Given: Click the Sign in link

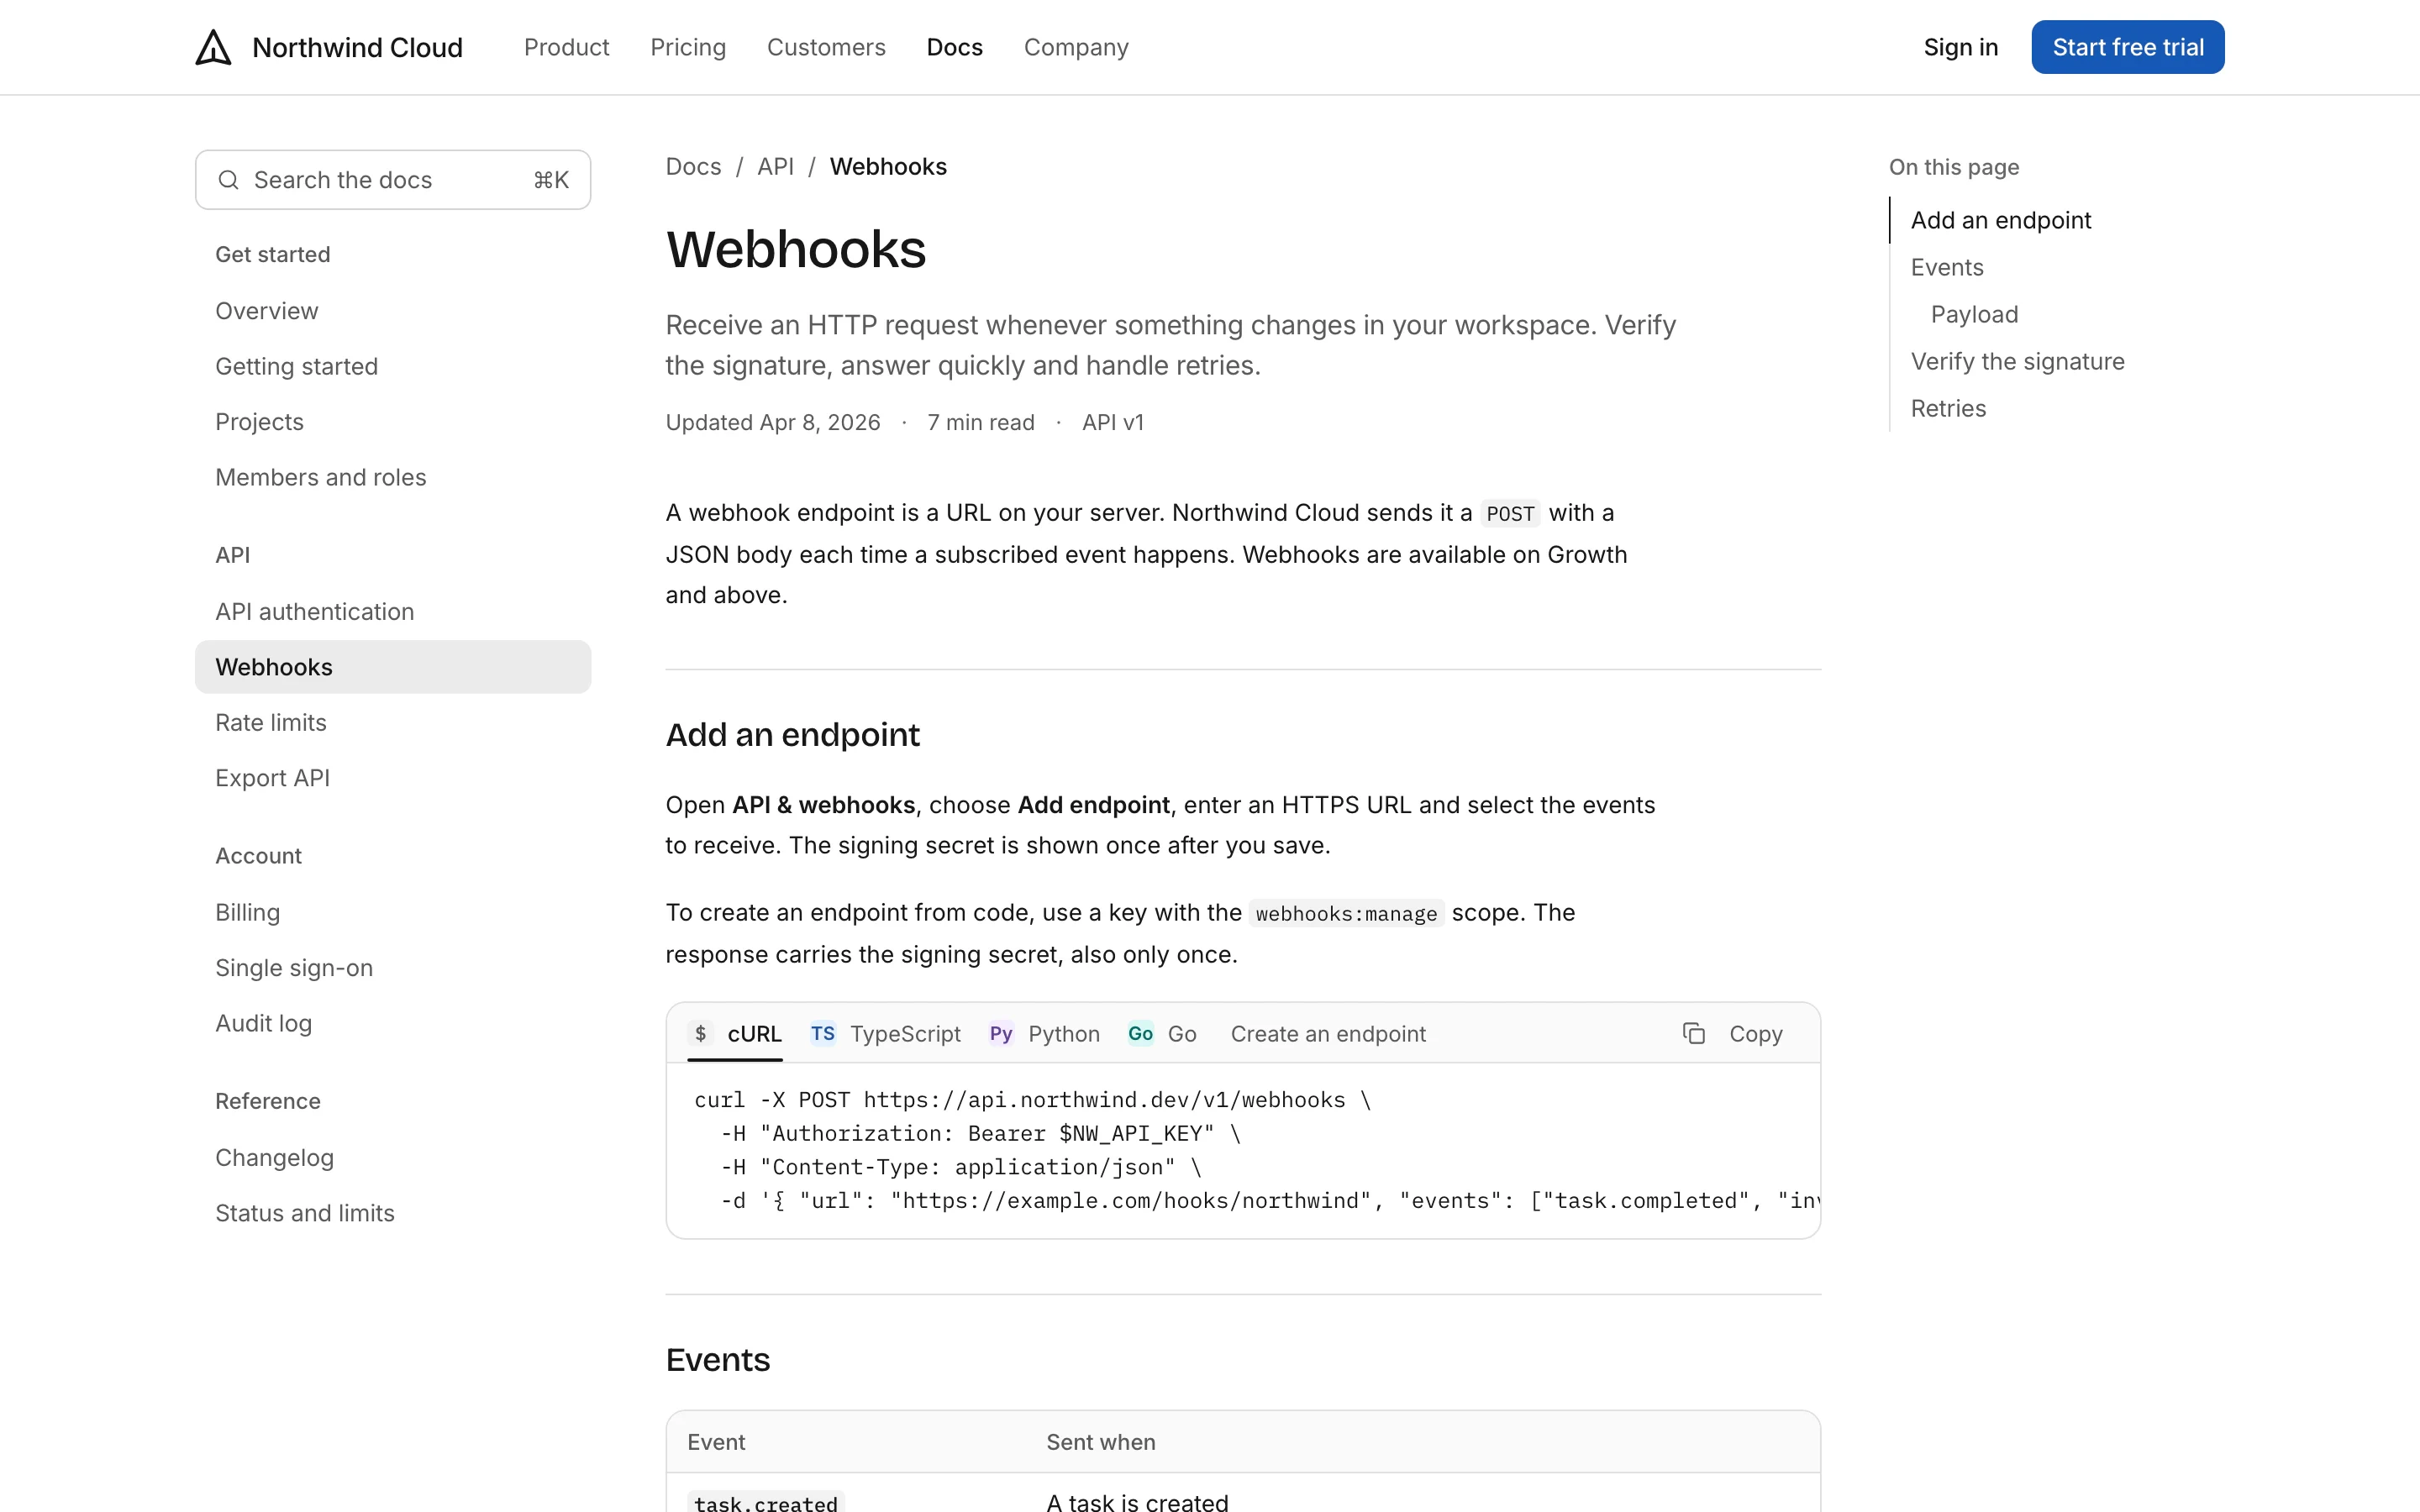Looking at the screenshot, I should tap(1960, 47).
